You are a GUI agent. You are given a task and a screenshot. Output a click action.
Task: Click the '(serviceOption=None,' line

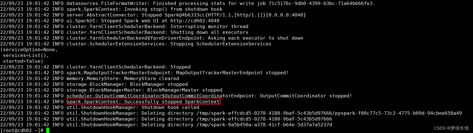[x=29, y=50]
